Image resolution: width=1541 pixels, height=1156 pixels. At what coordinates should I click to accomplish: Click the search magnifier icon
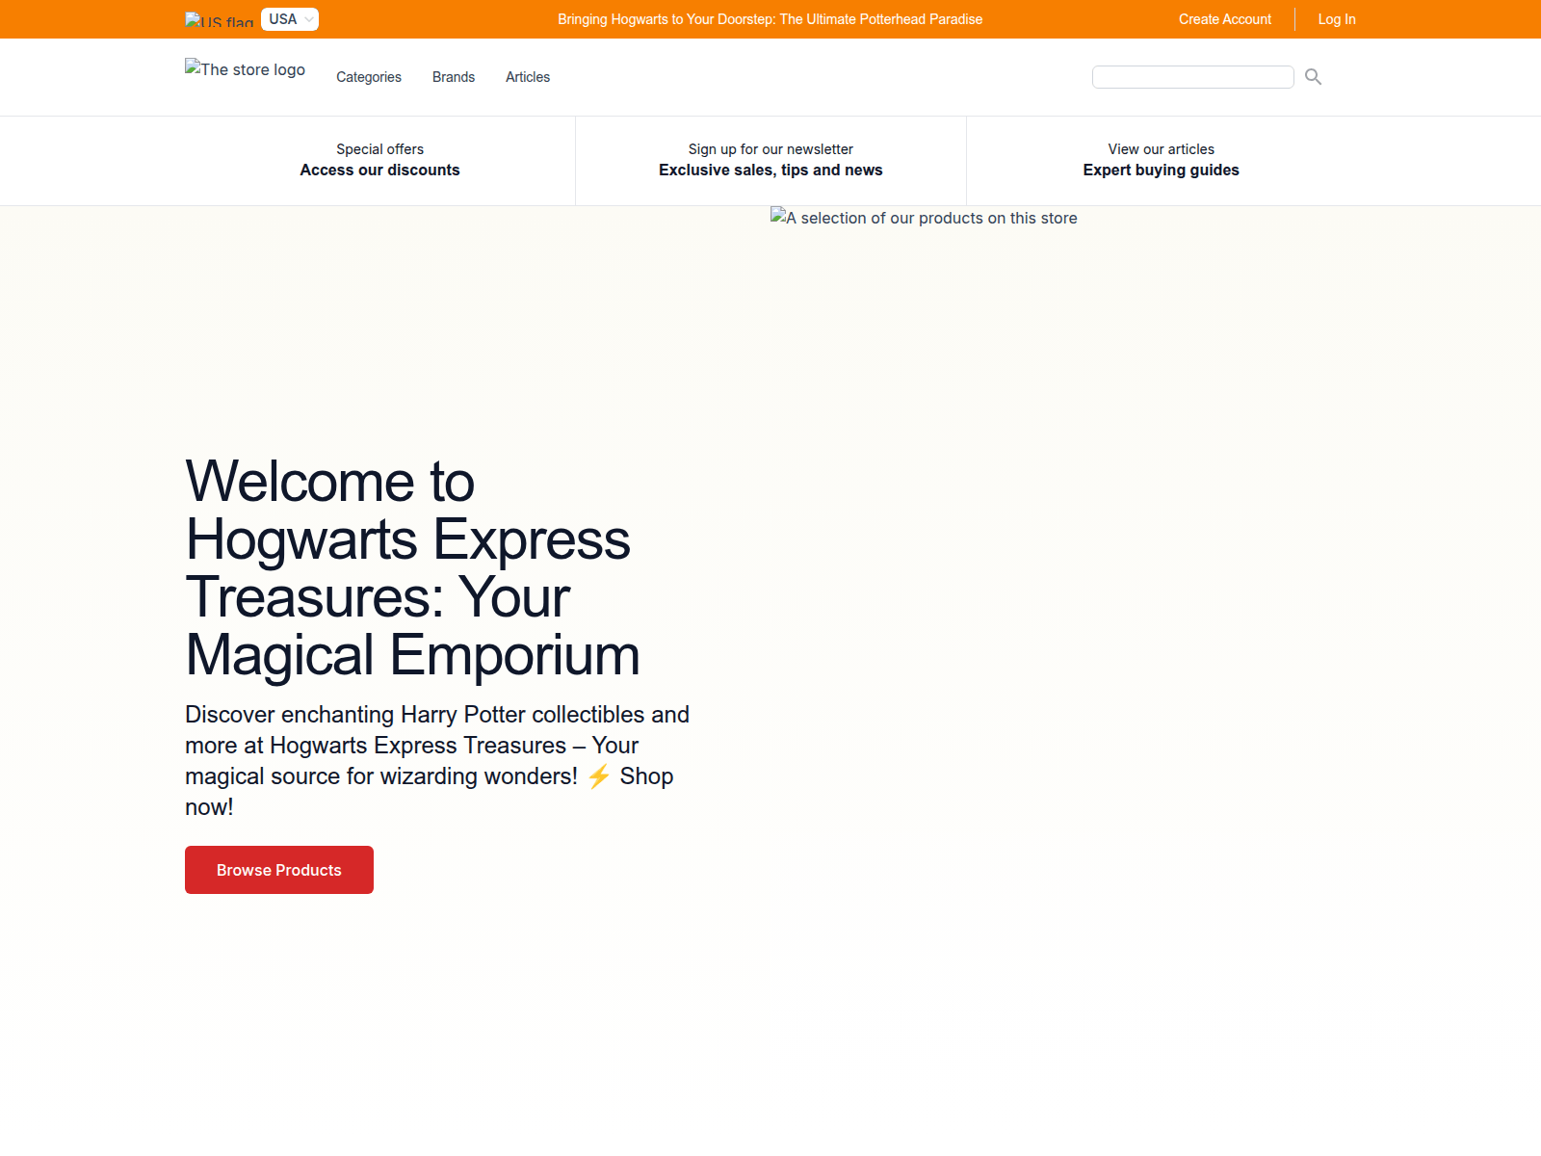[1313, 77]
